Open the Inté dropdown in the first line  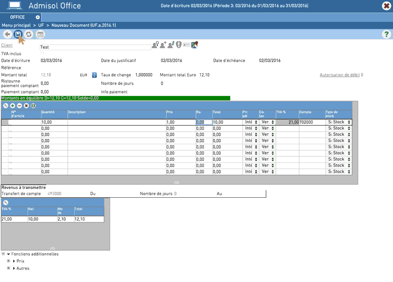click(x=251, y=122)
